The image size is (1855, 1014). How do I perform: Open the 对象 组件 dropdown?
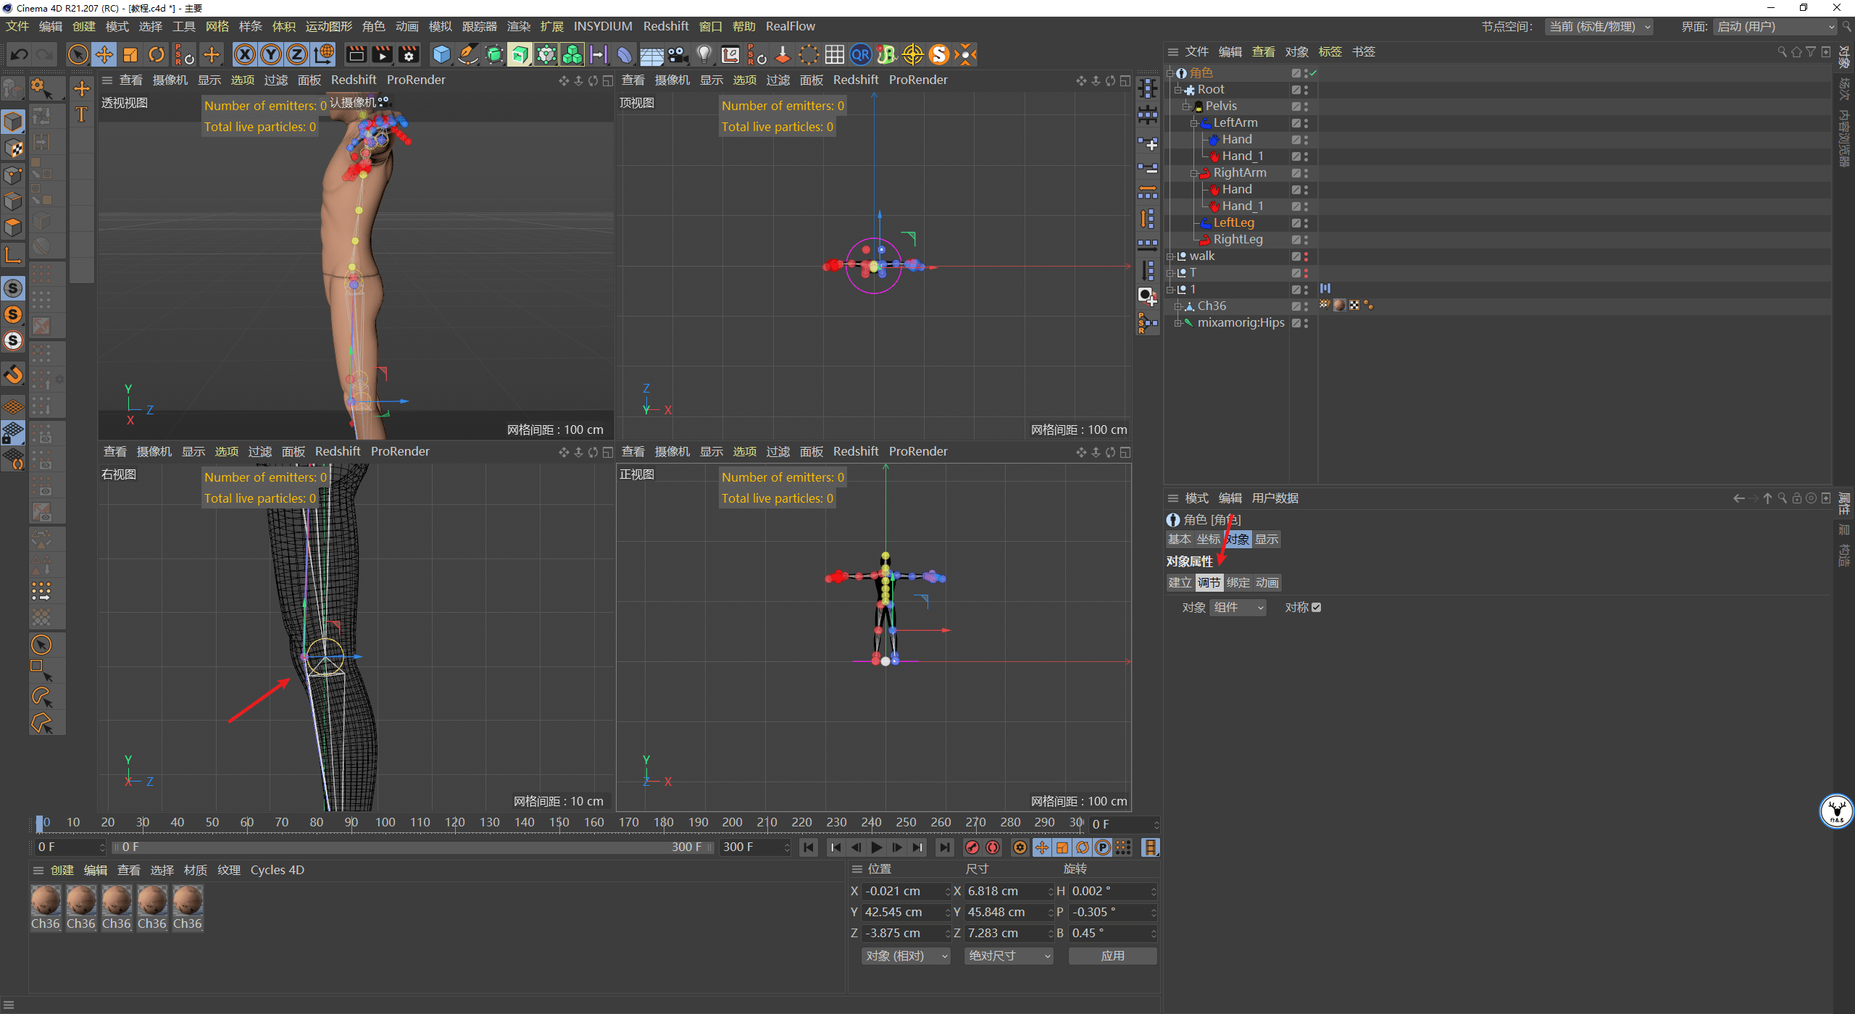click(1238, 608)
